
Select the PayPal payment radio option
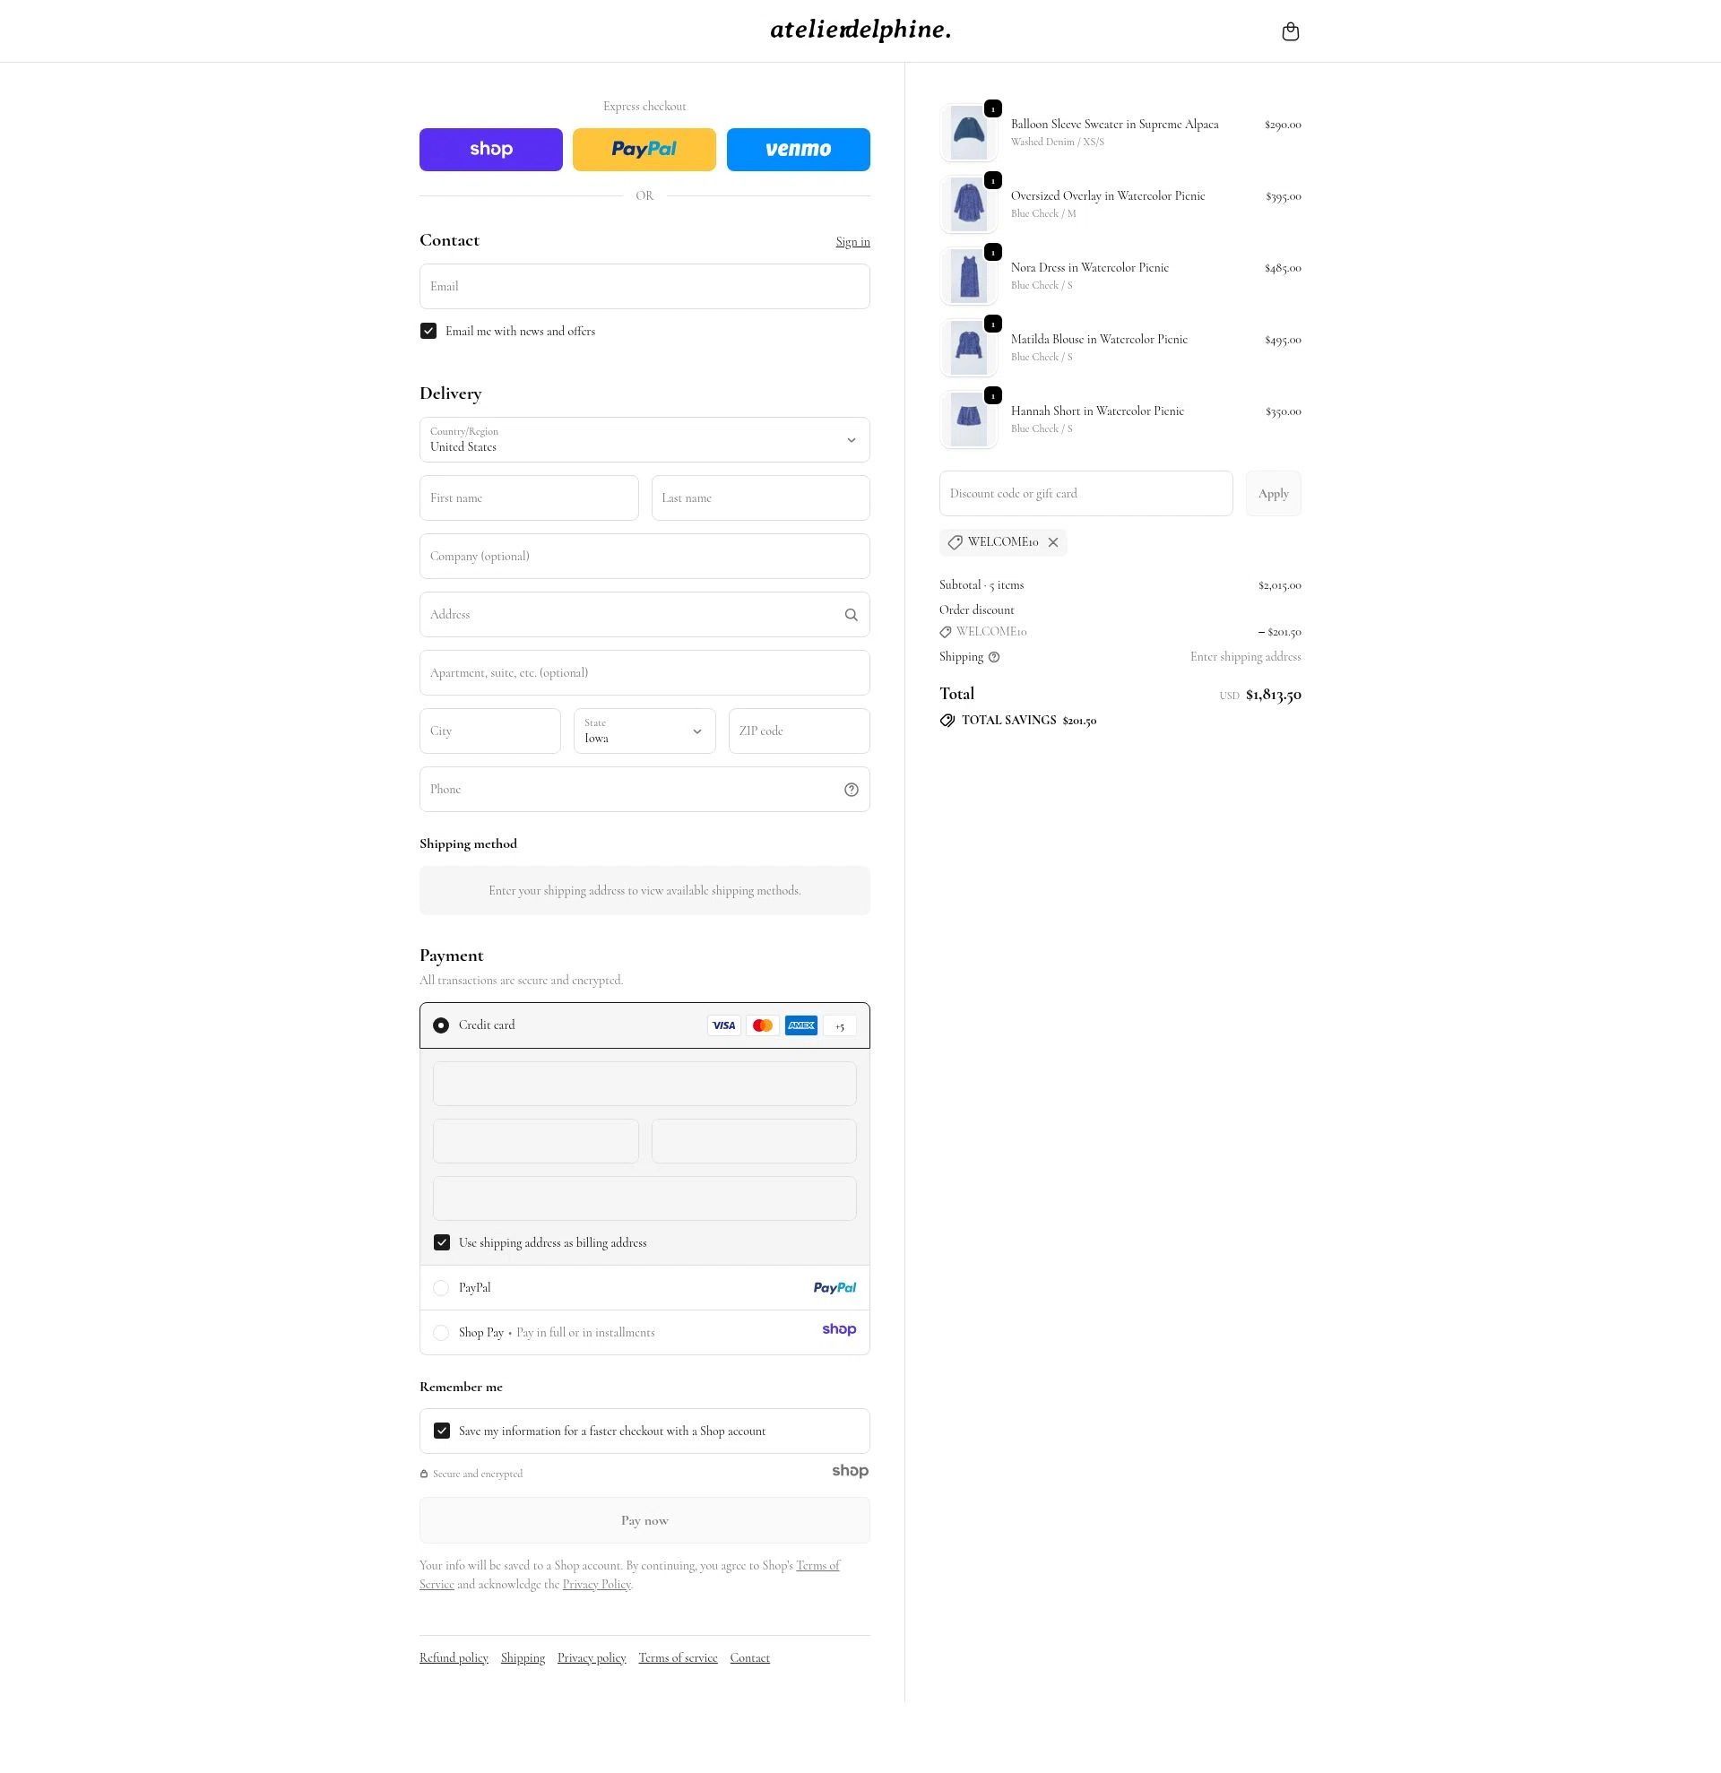(x=441, y=1288)
